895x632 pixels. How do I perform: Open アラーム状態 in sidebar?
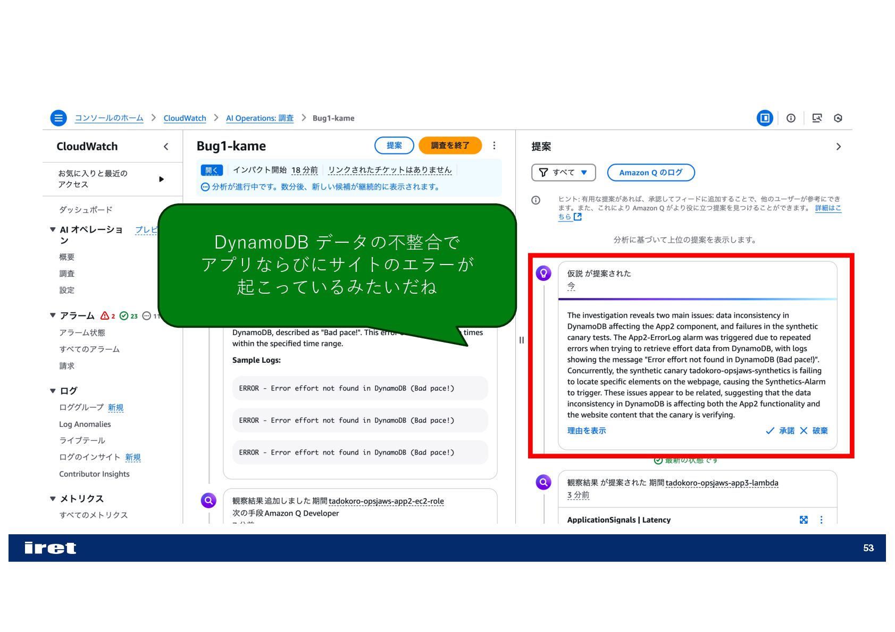tap(82, 332)
